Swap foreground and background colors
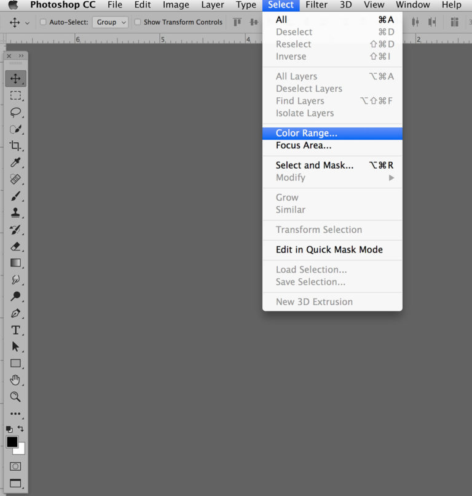The width and height of the screenshot is (472, 496). click(21, 429)
